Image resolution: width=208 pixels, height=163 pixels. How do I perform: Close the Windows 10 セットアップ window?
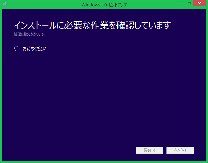[199, 3]
